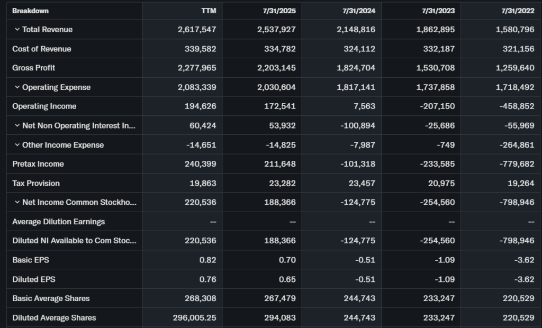The height and width of the screenshot is (328, 542).
Task: Select the 7/31/2024 column header
Action: click(x=360, y=11)
